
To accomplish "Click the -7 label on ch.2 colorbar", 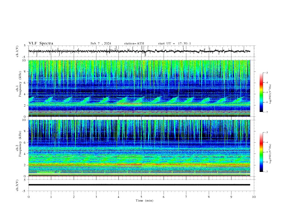I will click(266, 172).
